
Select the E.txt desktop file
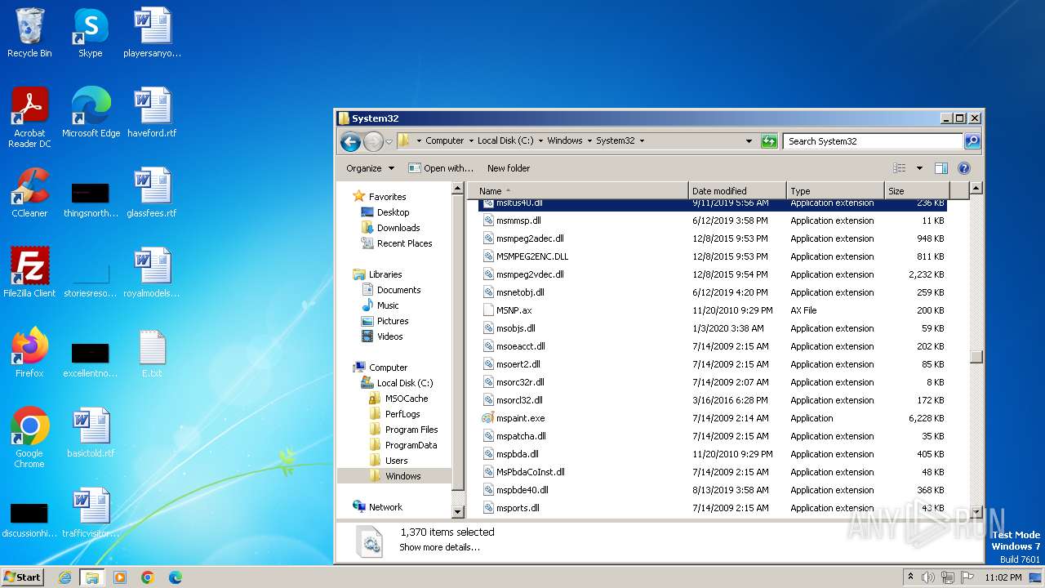click(x=152, y=353)
